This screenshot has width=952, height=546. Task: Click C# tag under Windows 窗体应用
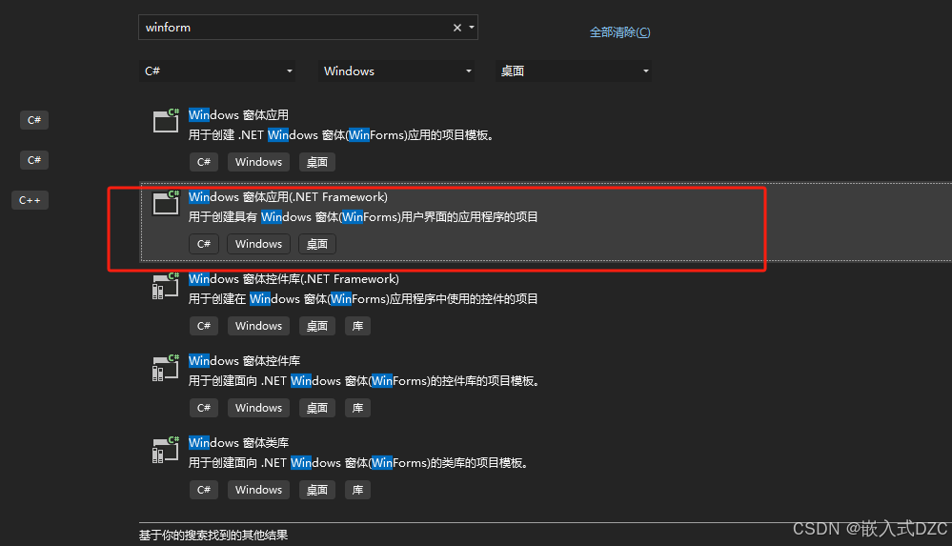(x=203, y=162)
